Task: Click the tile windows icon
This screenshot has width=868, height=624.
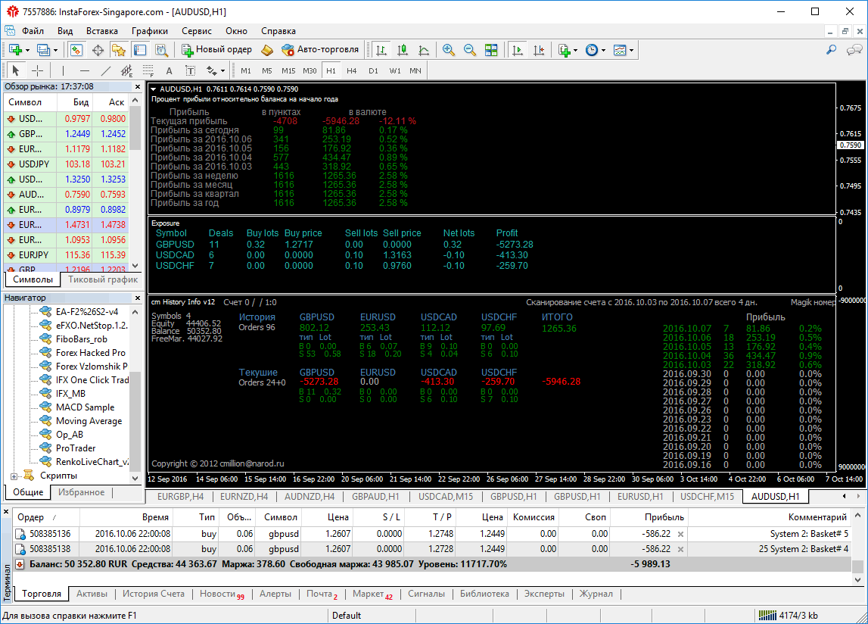Action: point(491,50)
